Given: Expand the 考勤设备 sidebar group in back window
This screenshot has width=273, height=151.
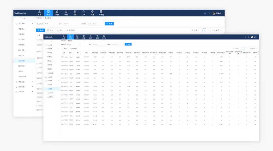Looking at the screenshot, I should tap(24, 82).
